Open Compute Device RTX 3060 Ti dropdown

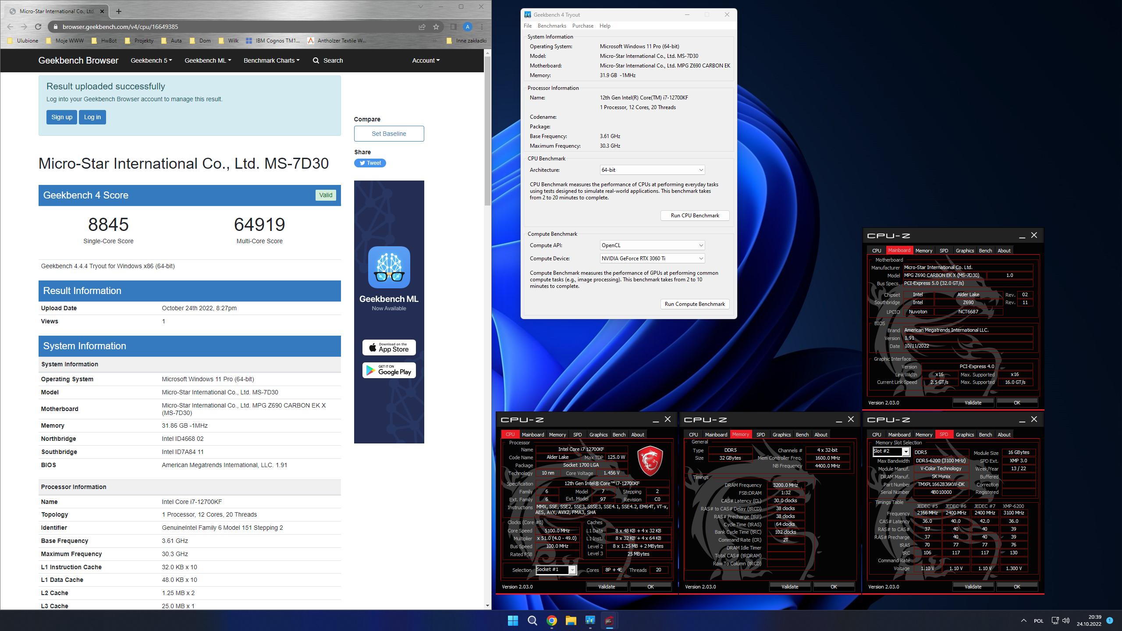[652, 259]
